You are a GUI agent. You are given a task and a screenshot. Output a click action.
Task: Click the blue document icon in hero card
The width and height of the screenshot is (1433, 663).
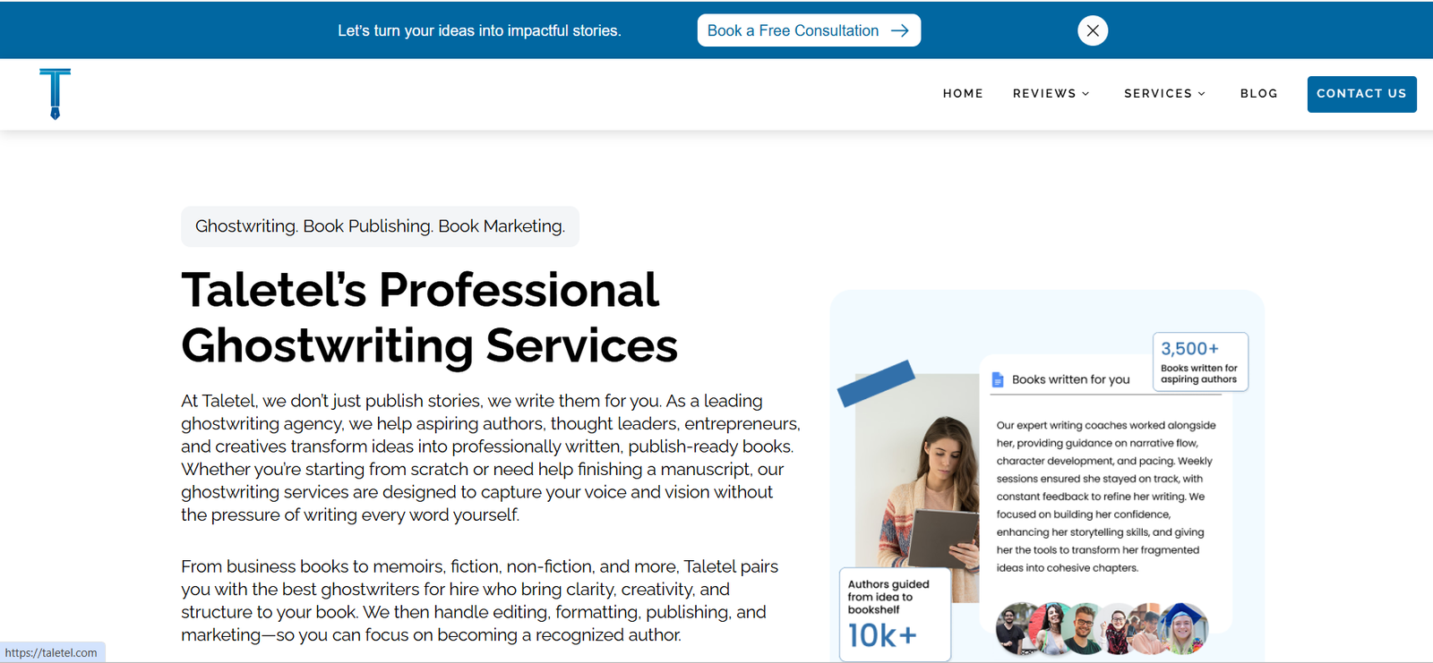998,380
